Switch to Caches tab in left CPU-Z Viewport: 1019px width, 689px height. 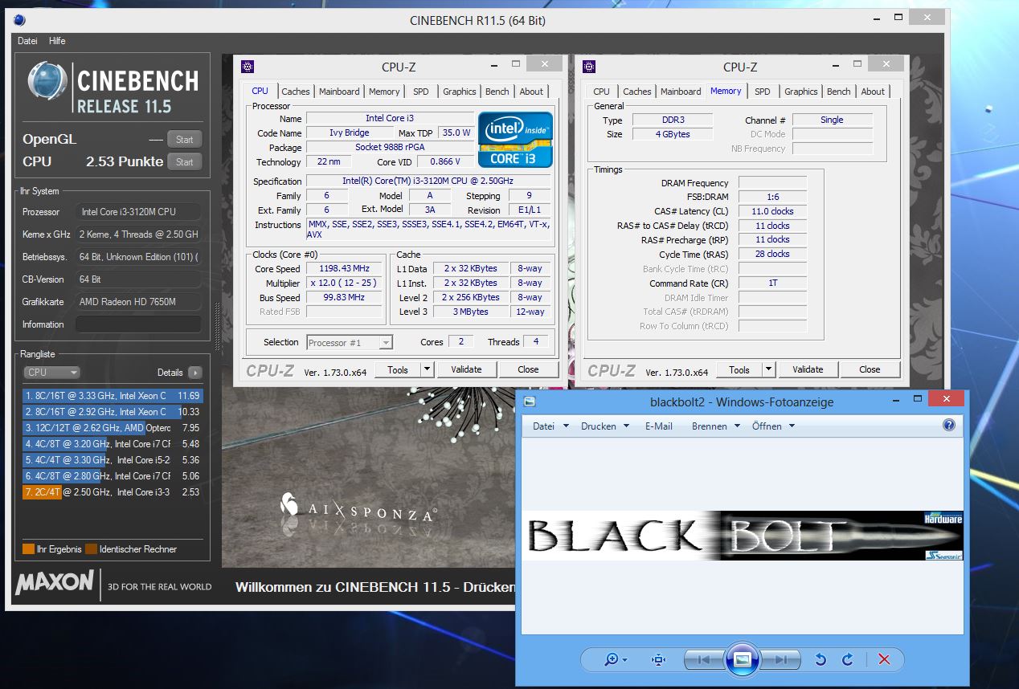295,92
